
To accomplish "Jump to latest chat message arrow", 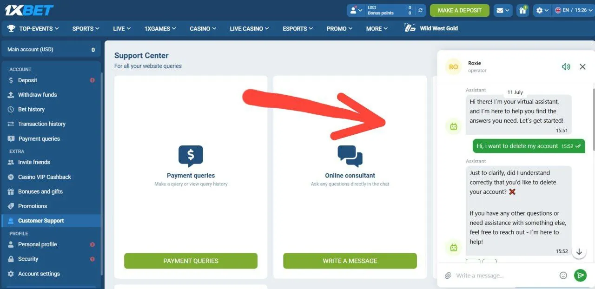I will (579, 252).
